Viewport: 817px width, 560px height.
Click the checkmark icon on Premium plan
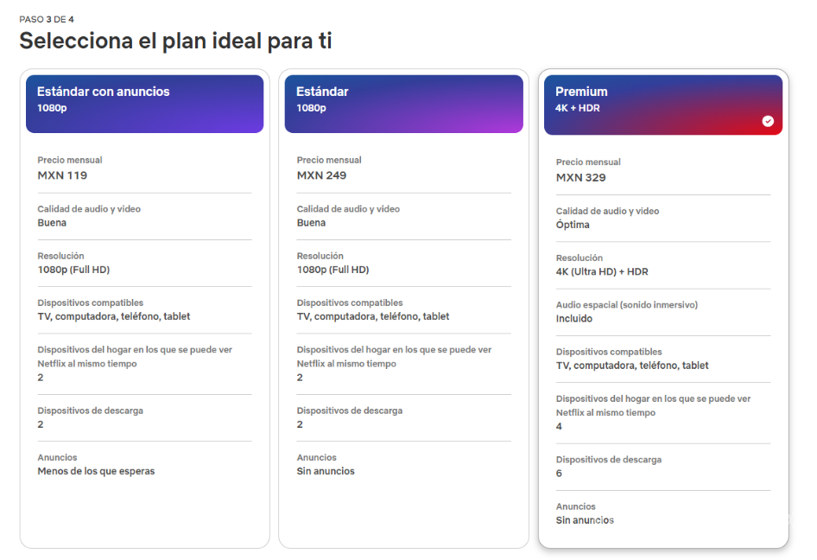[x=768, y=121]
